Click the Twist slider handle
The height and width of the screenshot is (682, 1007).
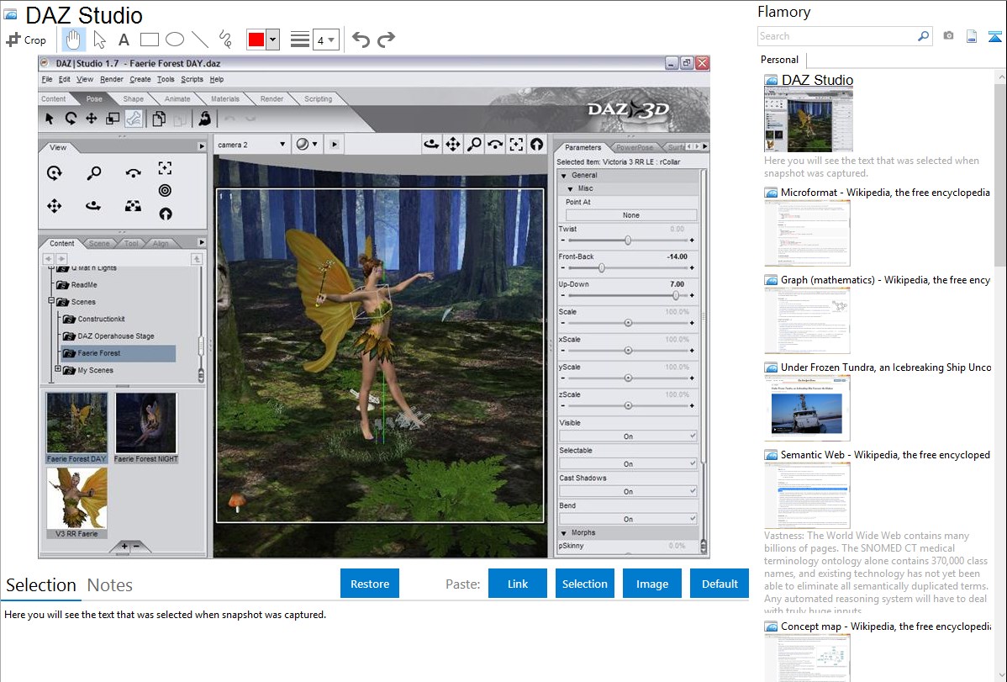pos(627,241)
